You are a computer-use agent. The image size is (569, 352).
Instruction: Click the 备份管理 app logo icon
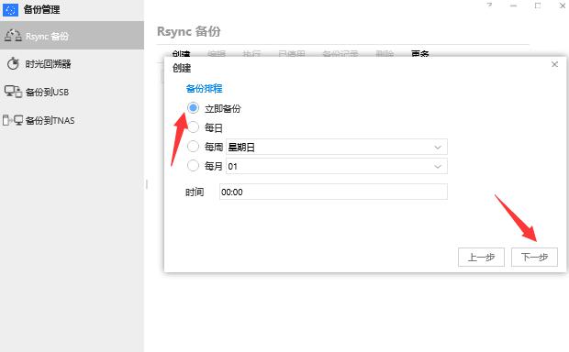click(10, 10)
